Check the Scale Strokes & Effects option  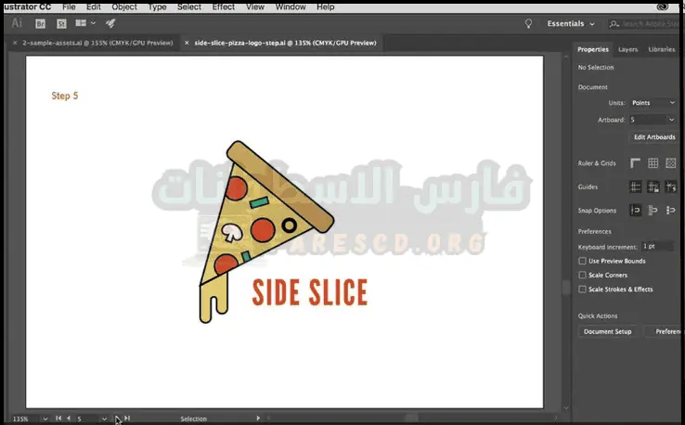click(x=582, y=289)
